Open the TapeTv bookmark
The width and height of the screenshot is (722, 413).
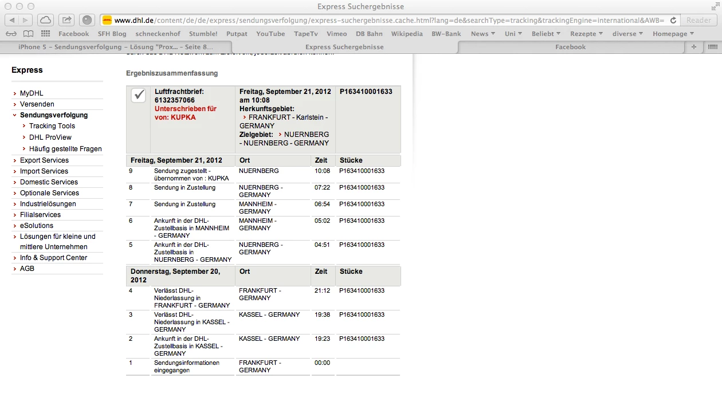(305, 34)
